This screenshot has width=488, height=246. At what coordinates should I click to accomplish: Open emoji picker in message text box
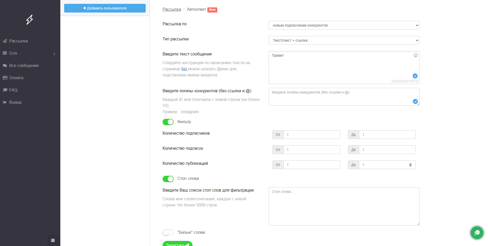point(416,55)
